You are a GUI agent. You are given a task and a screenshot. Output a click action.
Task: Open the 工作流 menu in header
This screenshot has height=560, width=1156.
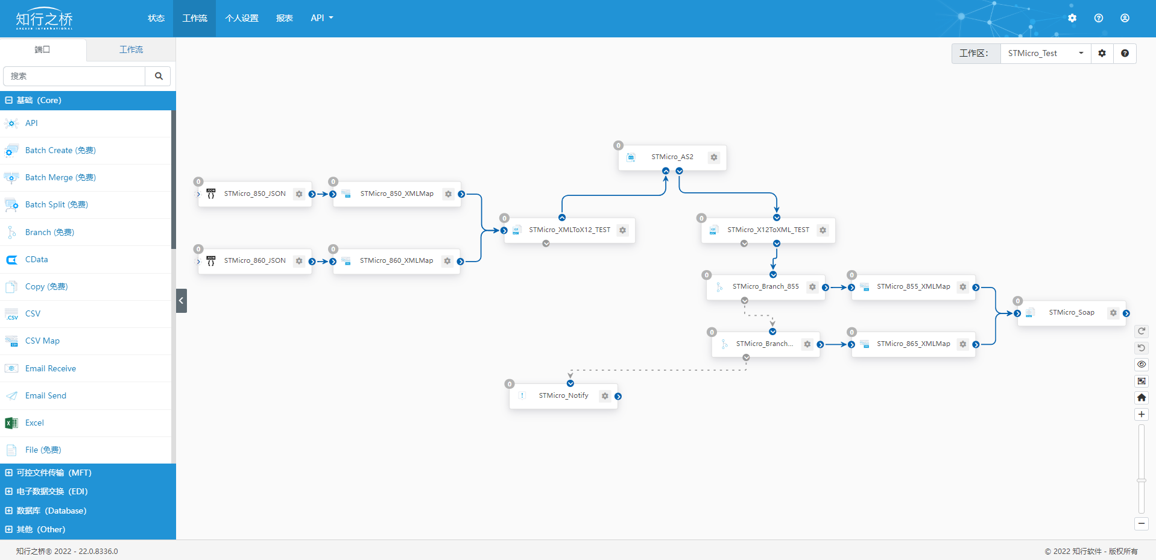(195, 18)
